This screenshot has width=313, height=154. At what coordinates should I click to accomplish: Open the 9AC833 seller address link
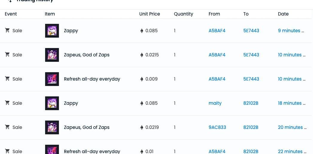coord(217,127)
